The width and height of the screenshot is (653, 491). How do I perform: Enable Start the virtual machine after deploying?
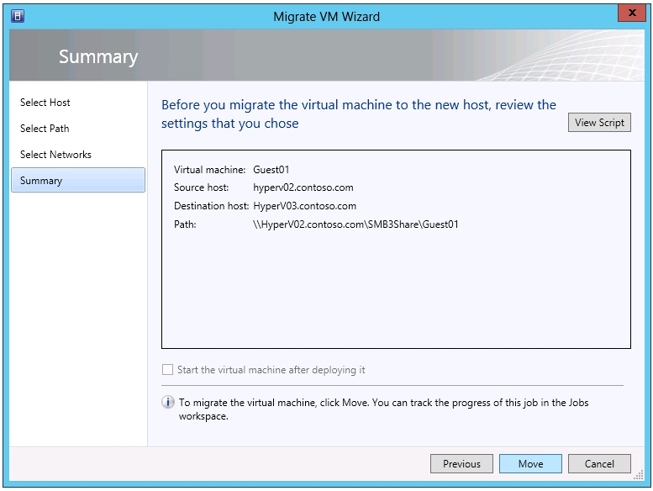168,370
